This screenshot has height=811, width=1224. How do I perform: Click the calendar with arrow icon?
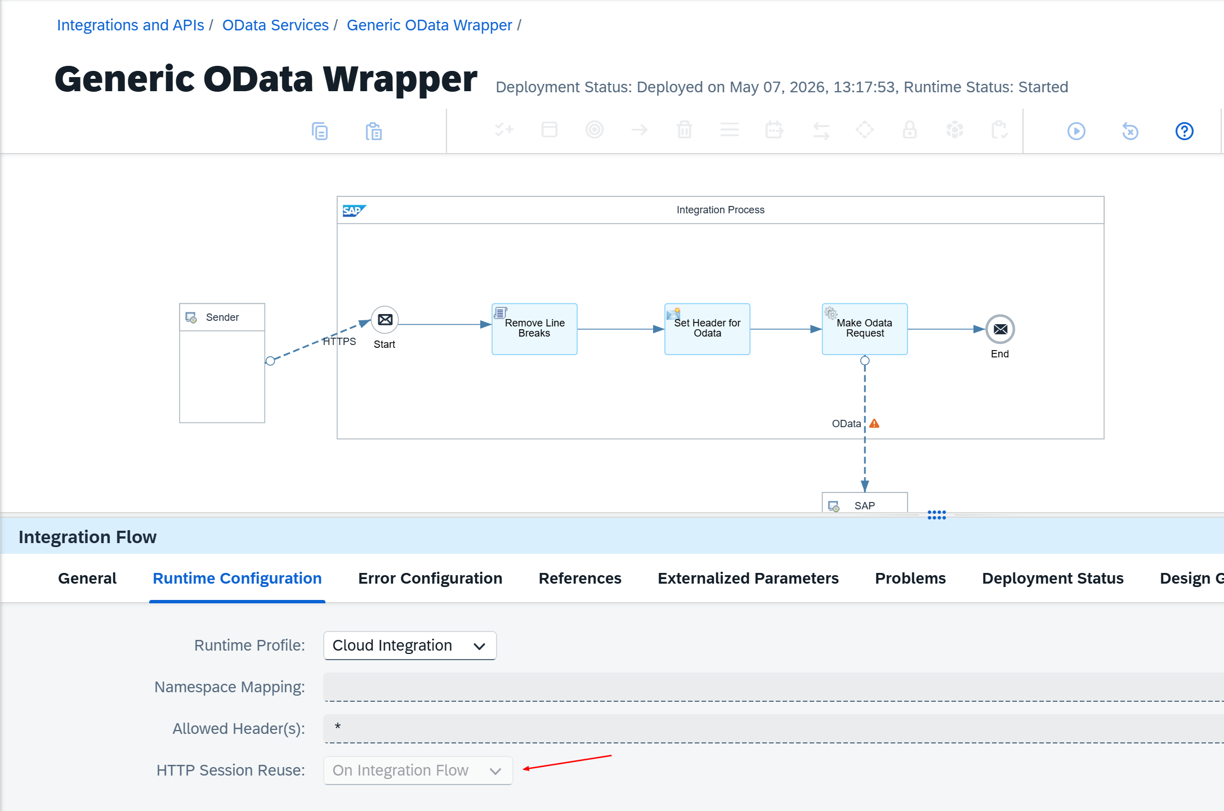coord(775,130)
